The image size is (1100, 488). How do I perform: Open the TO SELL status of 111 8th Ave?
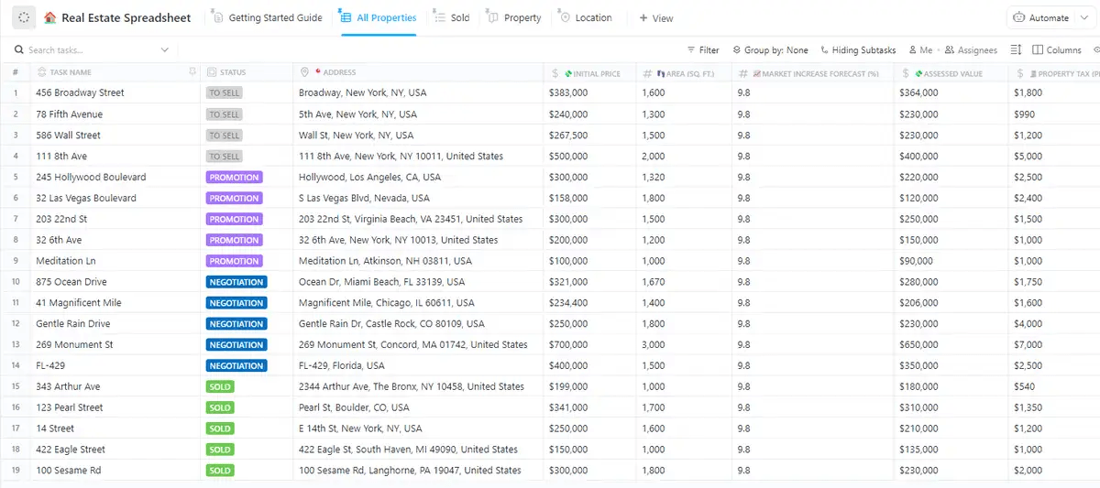click(224, 157)
